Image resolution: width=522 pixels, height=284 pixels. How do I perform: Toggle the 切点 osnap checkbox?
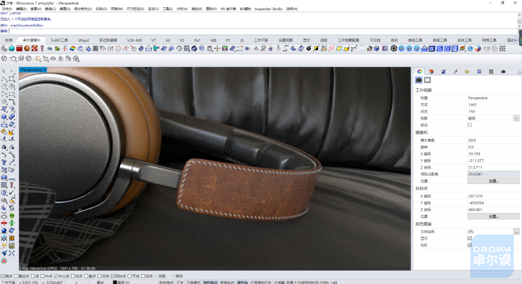tap(99, 276)
